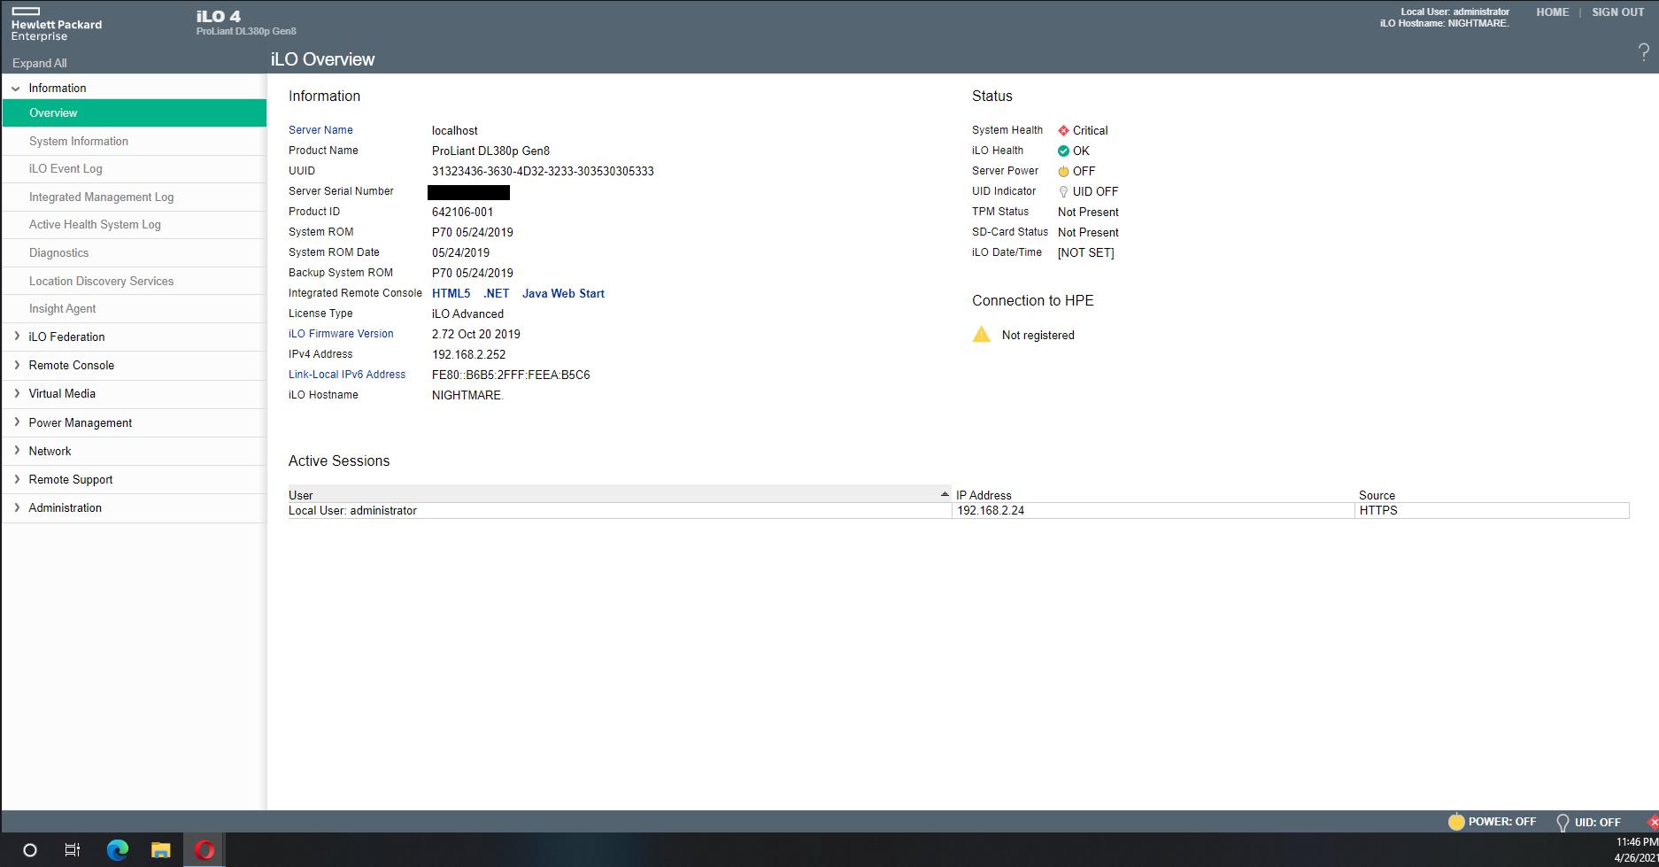This screenshot has height=867, width=1659.
Task: Open Insight Agent page
Action: 135,308
